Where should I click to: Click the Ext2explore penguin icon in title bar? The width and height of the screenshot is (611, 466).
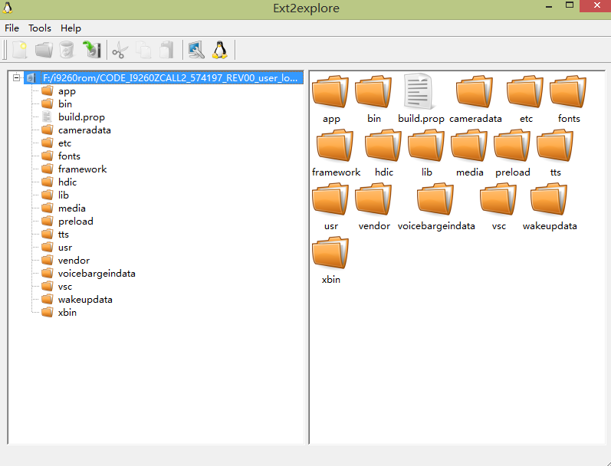pyautogui.click(x=8, y=8)
